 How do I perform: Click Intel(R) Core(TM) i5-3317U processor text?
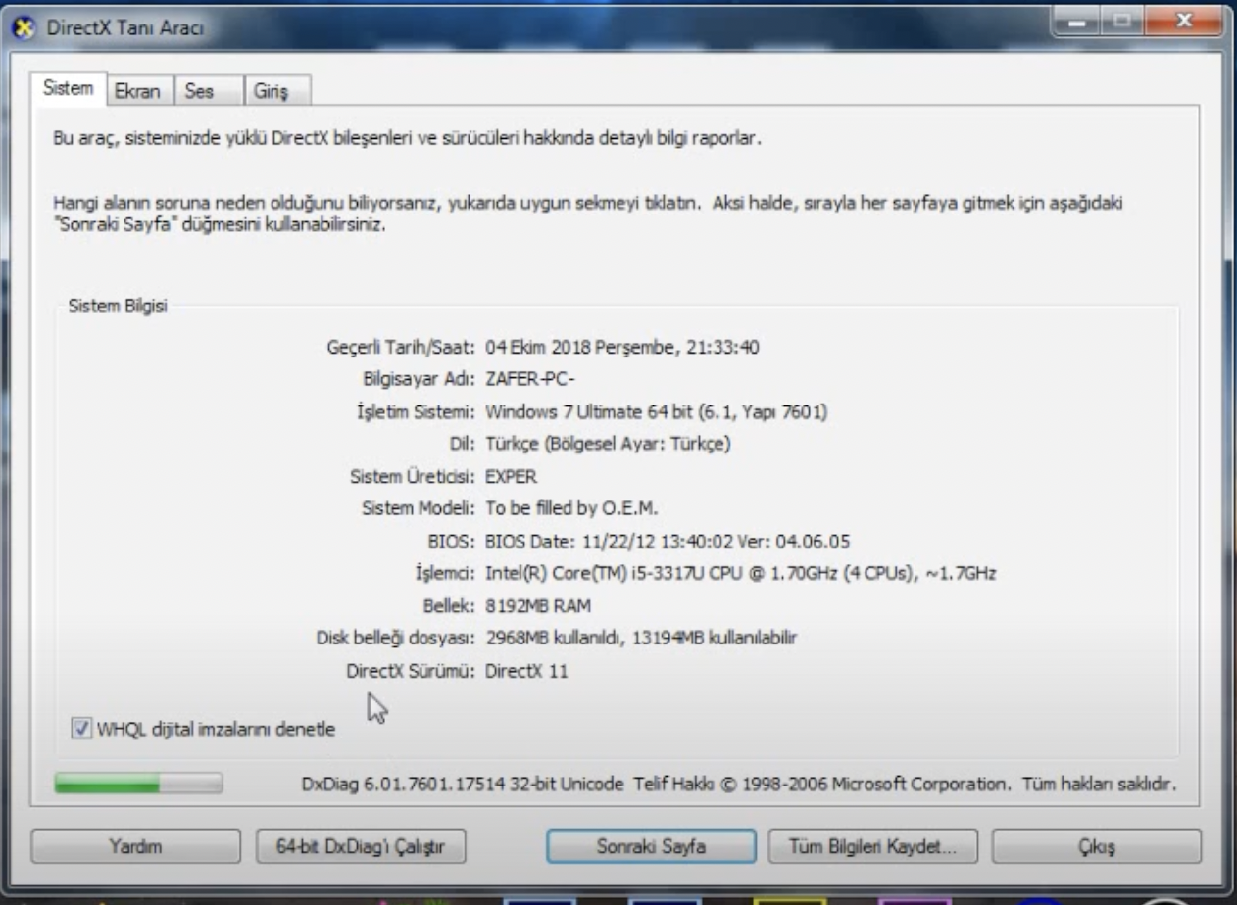(740, 573)
